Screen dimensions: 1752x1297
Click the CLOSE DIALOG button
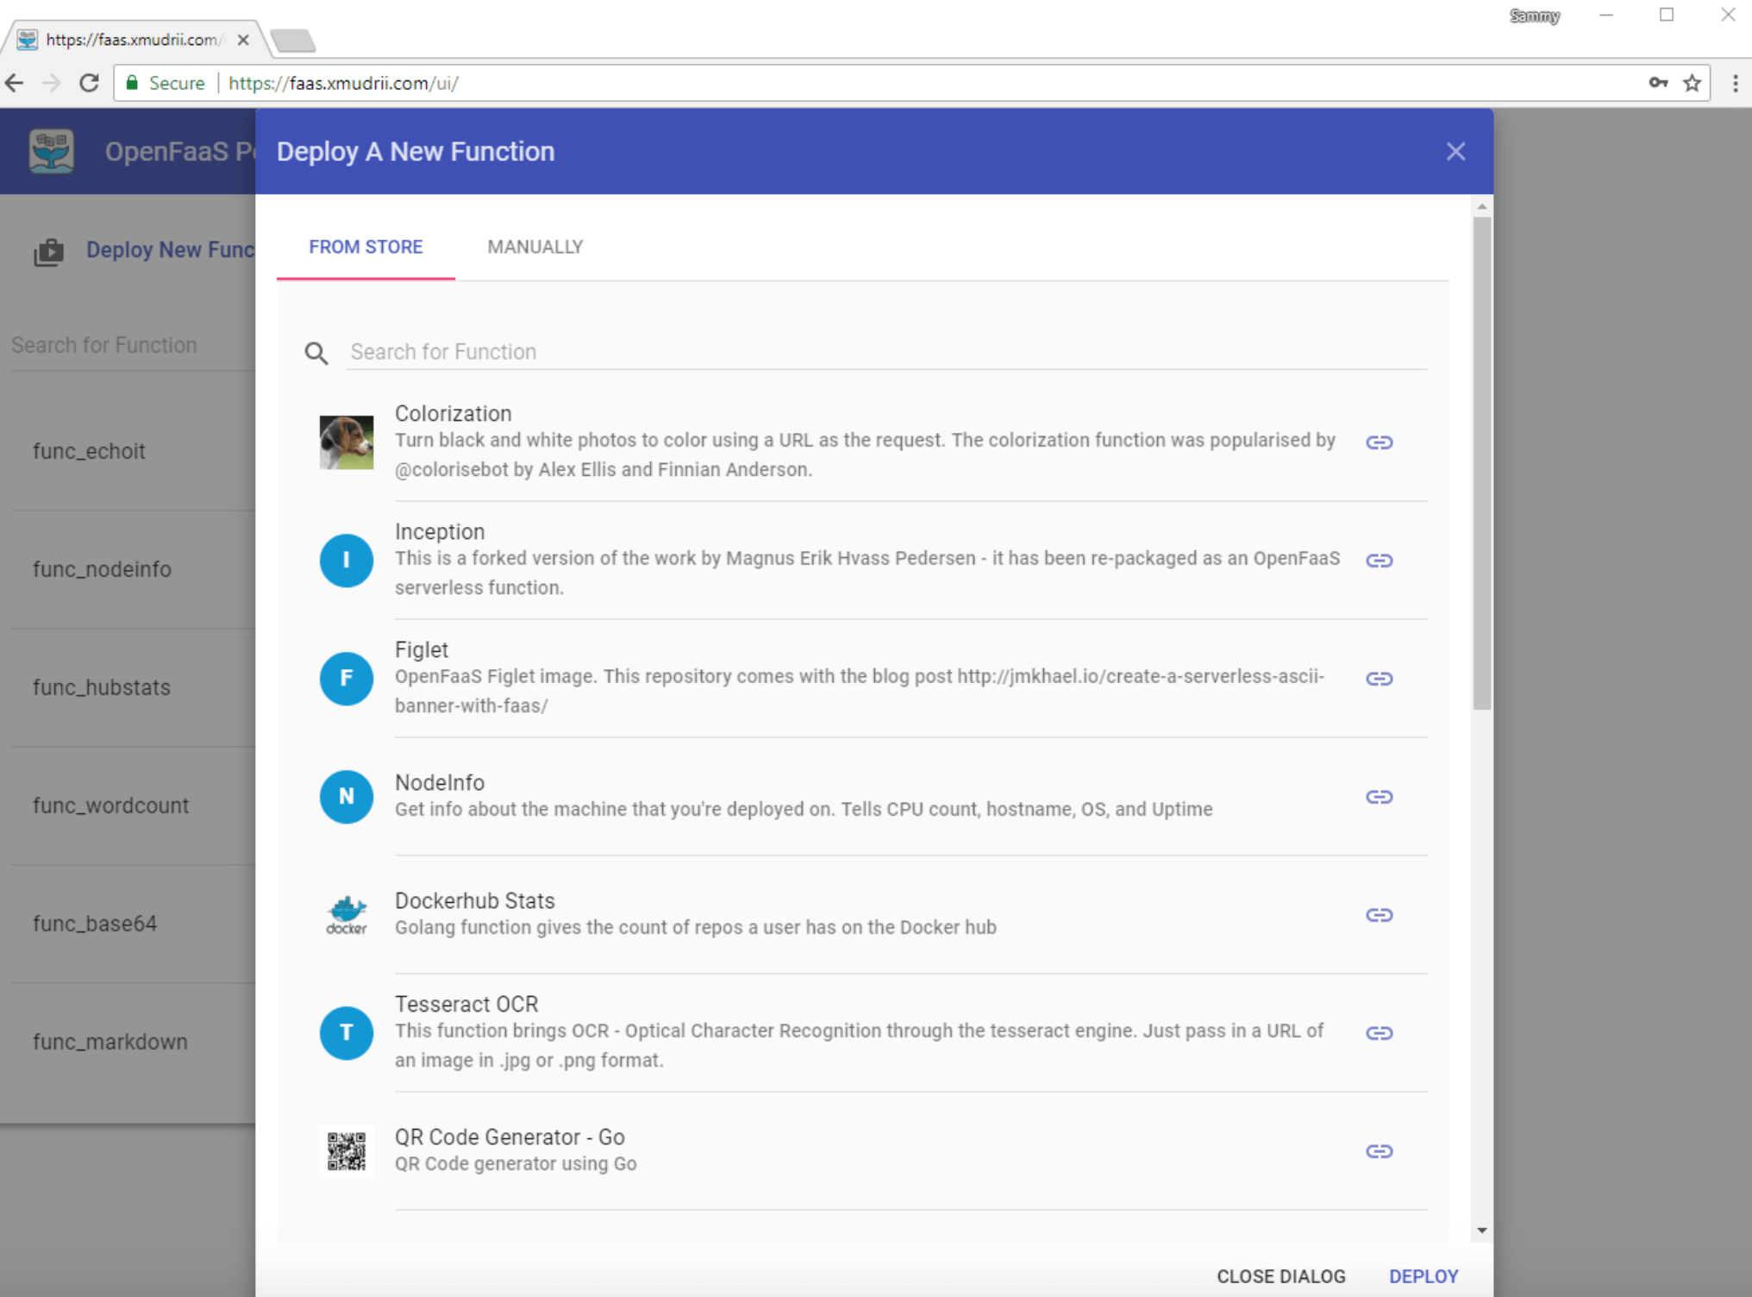(1280, 1276)
